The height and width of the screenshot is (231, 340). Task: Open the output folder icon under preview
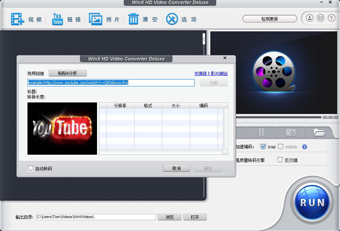tap(319, 132)
